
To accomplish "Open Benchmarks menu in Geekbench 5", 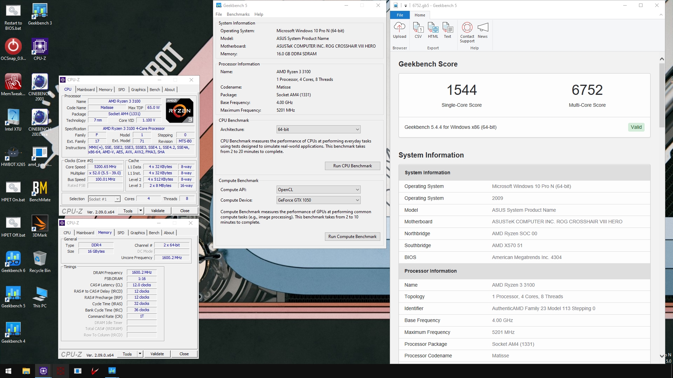I will pos(238,14).
